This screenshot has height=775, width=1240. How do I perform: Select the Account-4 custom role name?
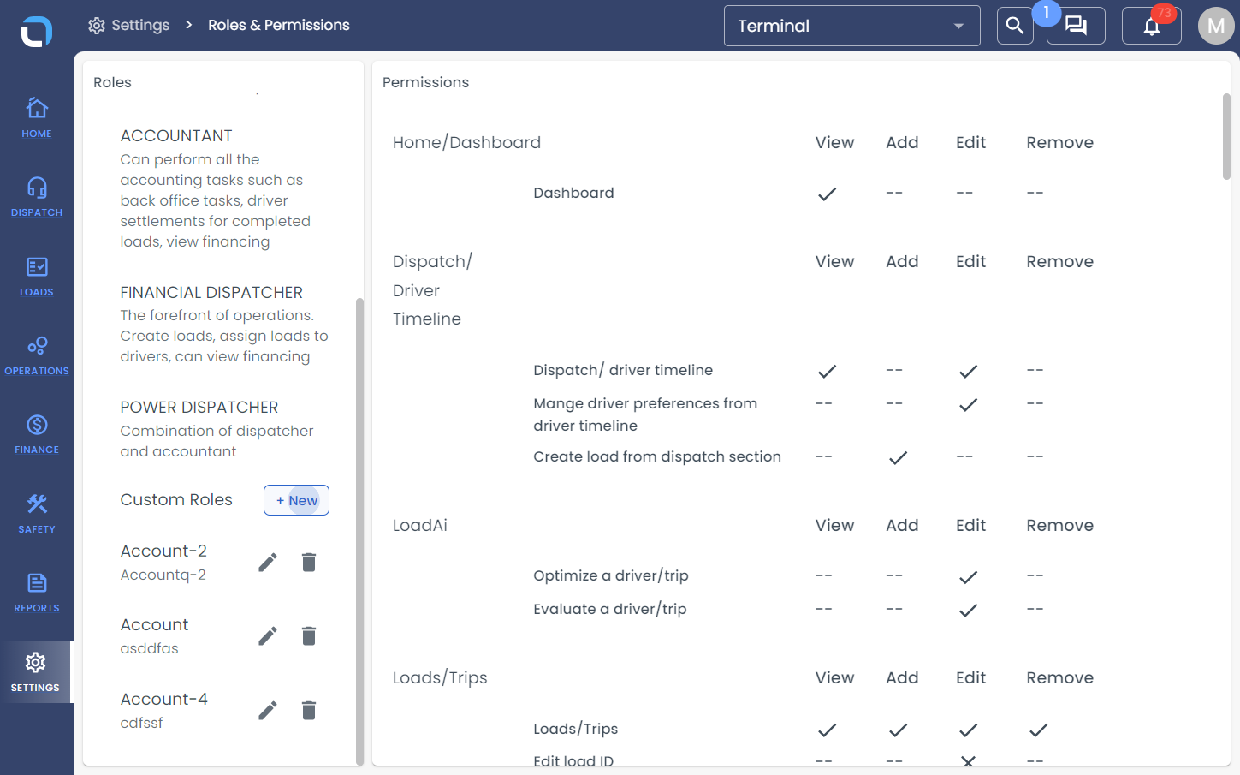click(x=164, y=699)
